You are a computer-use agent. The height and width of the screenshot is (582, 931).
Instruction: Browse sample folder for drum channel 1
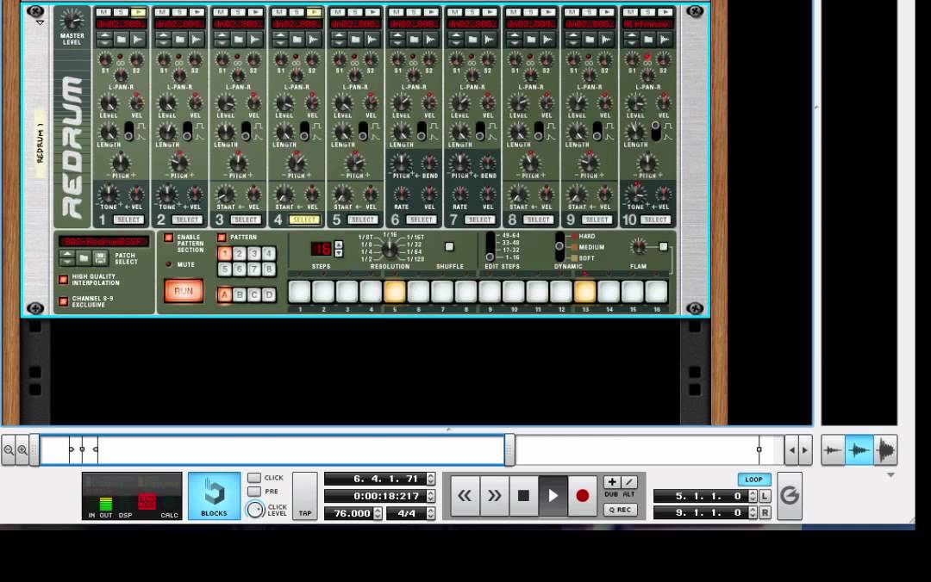pyautogui.click(x=122, y=39)
